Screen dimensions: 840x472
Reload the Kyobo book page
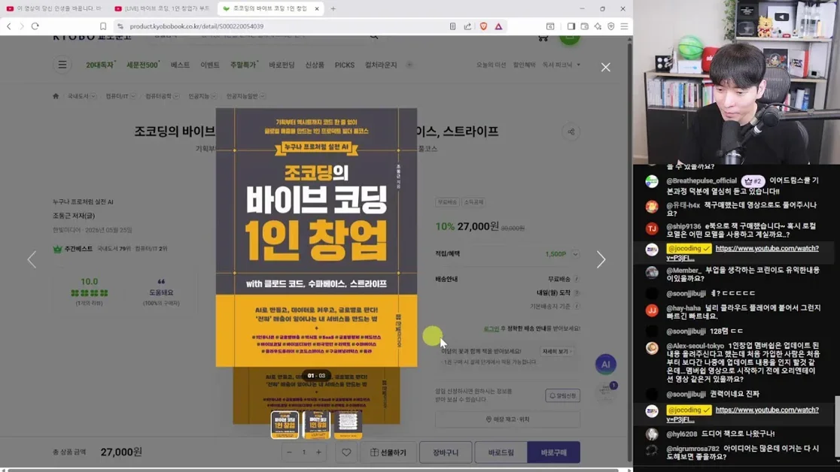(x=35, y=26)
